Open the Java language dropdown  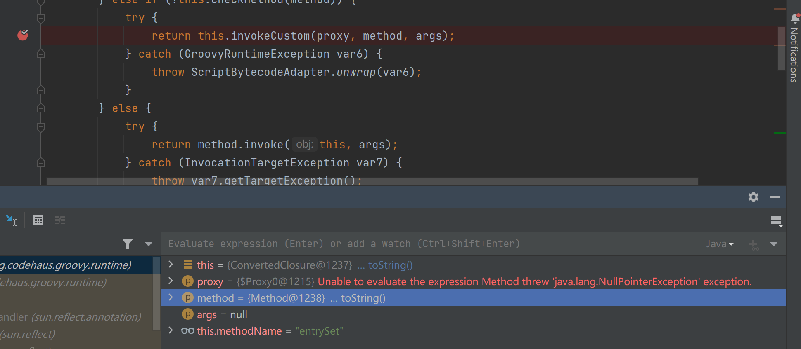click(x=719, y=244)
